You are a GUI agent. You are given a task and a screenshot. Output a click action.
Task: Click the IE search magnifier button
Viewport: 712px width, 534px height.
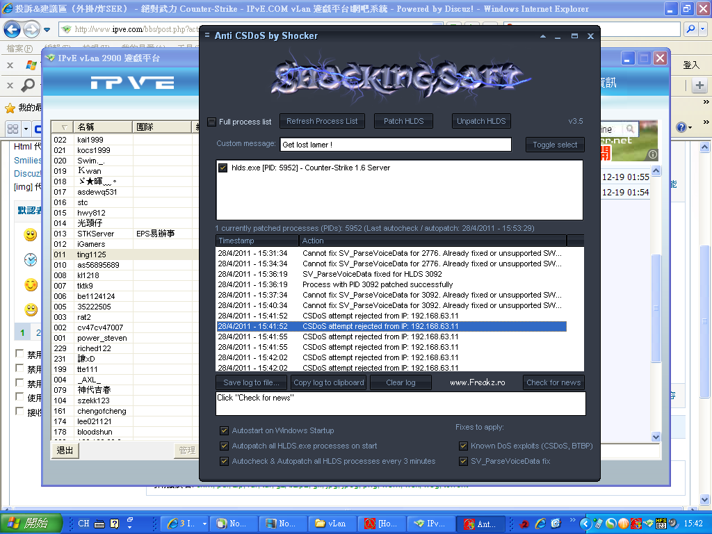tap(690, 29)
